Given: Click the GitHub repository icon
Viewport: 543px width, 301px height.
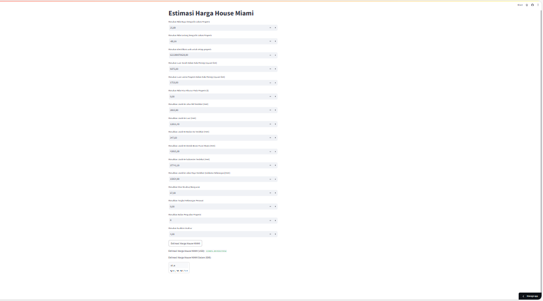Looking at the screenshot, I should tap(532, 5).
